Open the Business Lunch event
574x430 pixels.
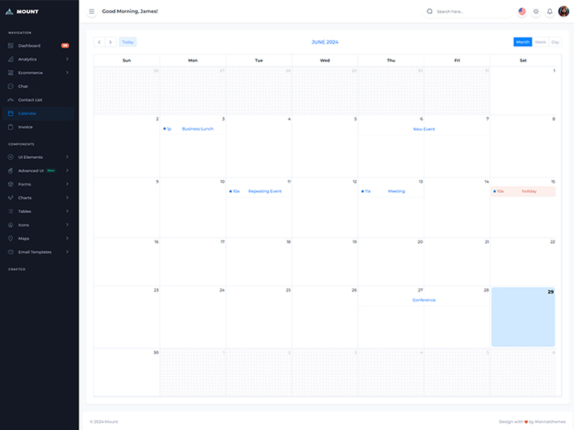coord(193,129)
